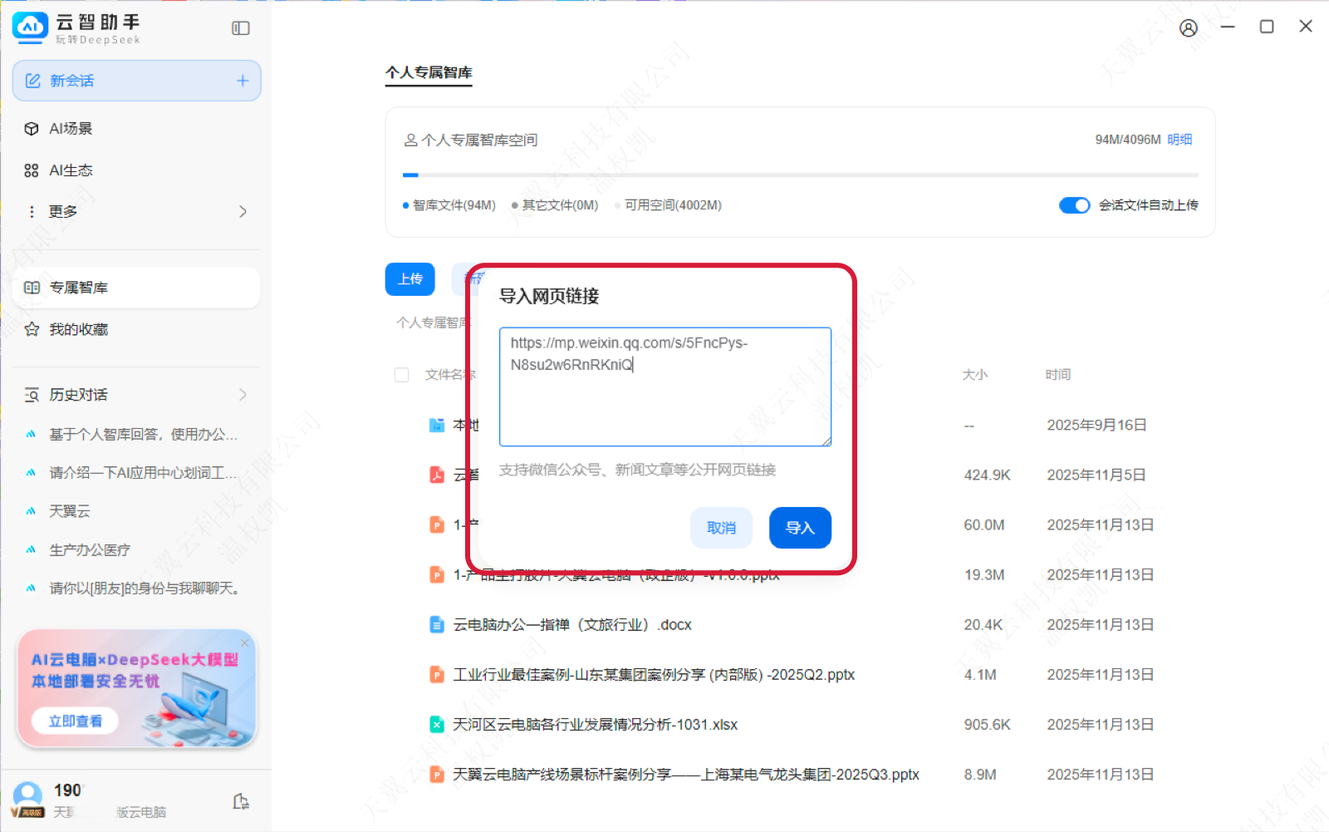This screenshot has height=832, width=1329.
Task: Open the user account profile icon
Action: click(1189, 28)
